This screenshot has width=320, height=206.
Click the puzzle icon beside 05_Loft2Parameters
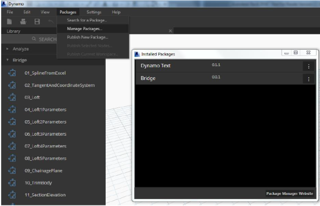(x=12, y=122)
